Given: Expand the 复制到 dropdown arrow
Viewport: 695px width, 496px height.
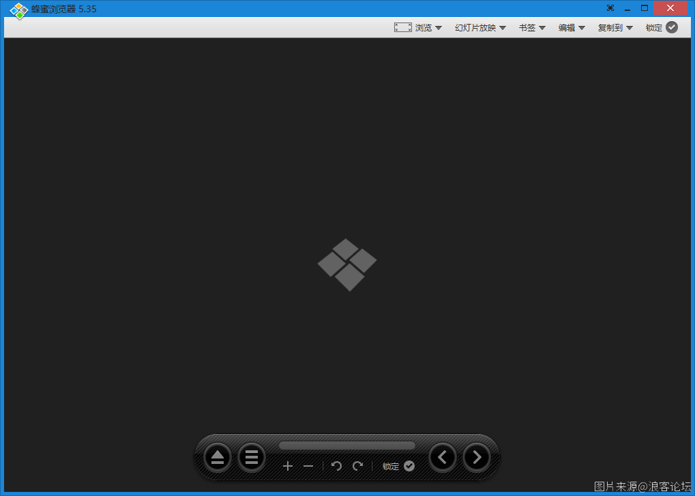Looking at the screenshot, I should (630, 28).
